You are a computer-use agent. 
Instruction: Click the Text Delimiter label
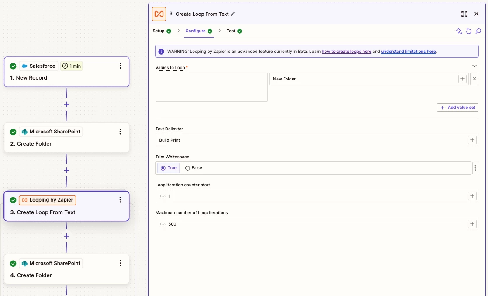click(169, 129)
